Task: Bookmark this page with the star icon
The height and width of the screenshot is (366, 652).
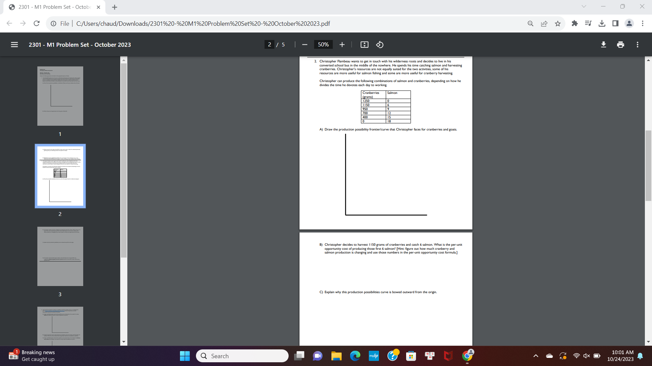Action: click(x=558, y=23)
